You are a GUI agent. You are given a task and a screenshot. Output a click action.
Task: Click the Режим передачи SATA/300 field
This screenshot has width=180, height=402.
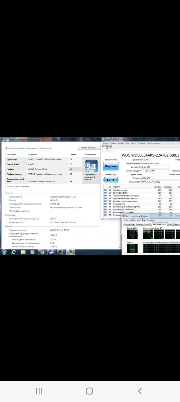(155, 171)
